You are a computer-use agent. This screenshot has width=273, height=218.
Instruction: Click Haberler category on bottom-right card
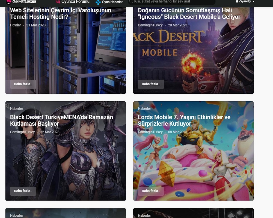tap(144, 216)
